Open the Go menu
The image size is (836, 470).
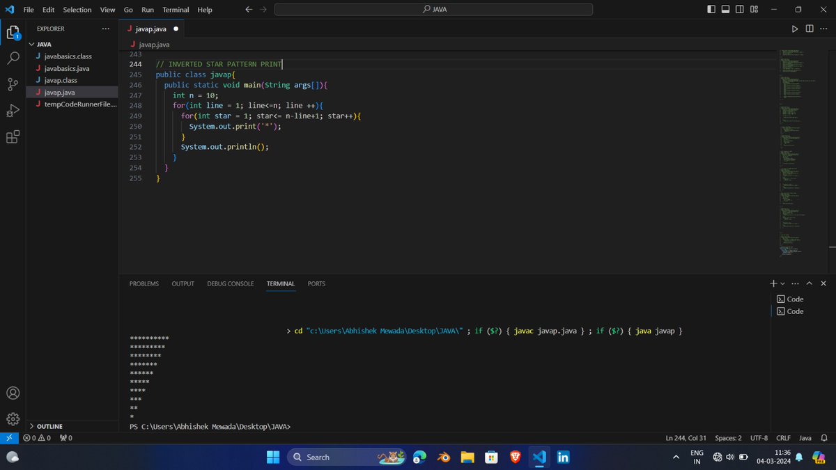128,10
